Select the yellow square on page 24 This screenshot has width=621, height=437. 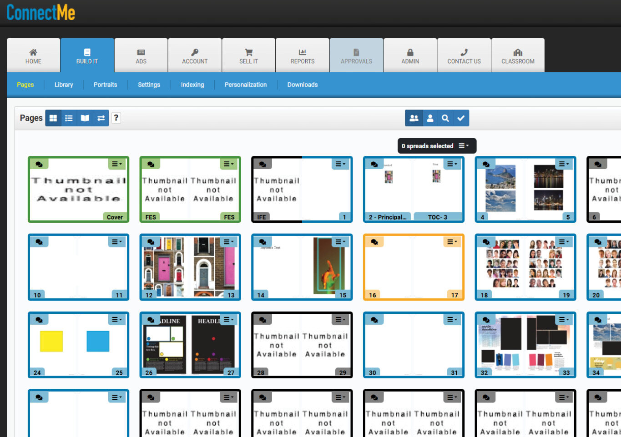click(51, 341)
